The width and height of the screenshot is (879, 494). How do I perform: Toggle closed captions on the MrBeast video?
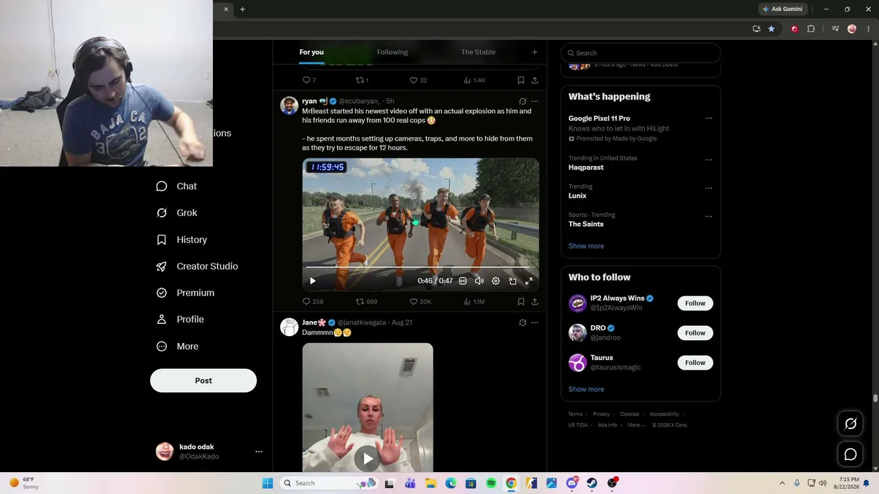(463, 281)
